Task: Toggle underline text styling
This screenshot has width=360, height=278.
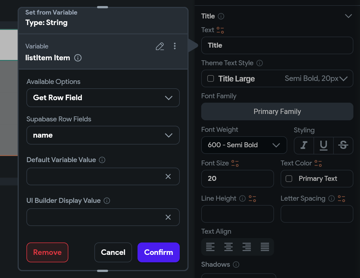Action: click(x=324, y=145)
